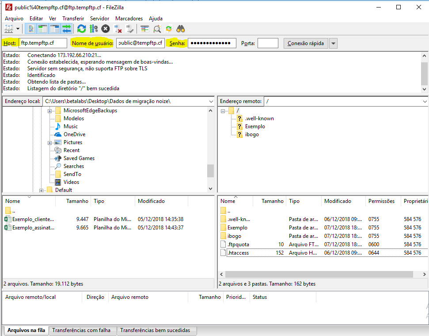Screen dimensions: 429x336
Task: Disconnect from the current server
Action: [x=118, y=29]
